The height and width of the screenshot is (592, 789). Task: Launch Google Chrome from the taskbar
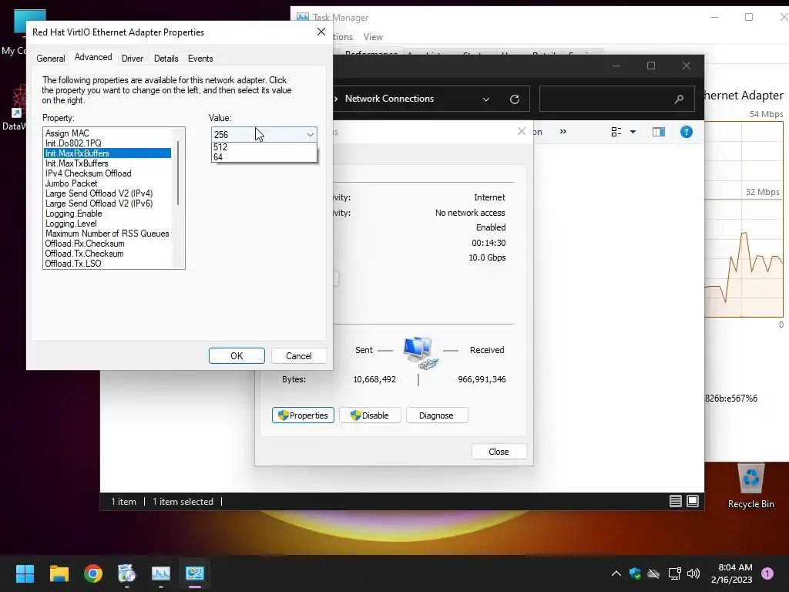(93, 573)
